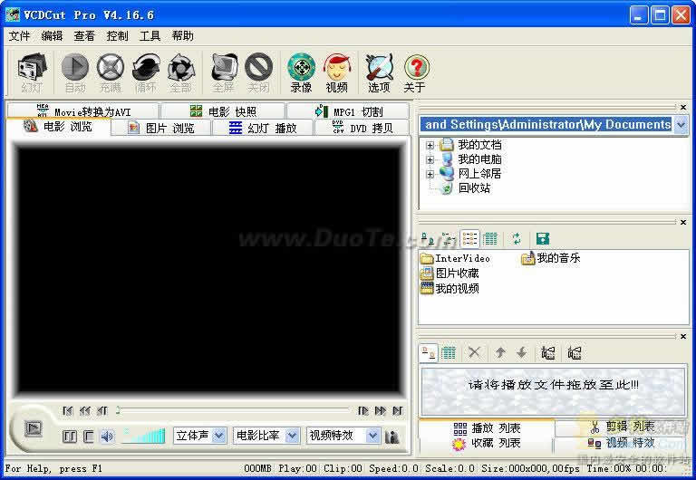Click the 关闭 toolbar icon

[x=259, y=73]
